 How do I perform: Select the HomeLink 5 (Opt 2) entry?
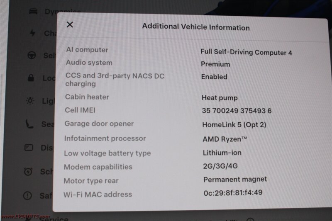(x=234, y=124)
